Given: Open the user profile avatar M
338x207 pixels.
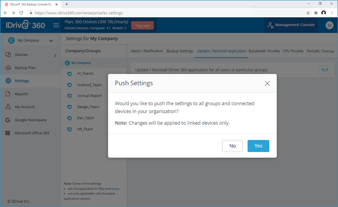Looking at the screenshot, I should 329,25.
